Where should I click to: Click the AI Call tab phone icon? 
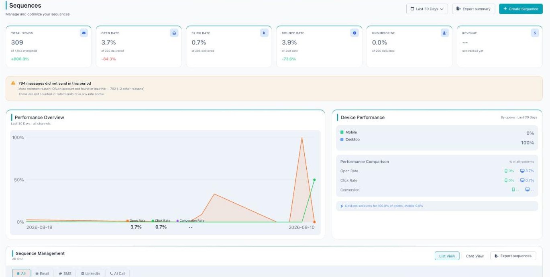(x=111, y=274)
